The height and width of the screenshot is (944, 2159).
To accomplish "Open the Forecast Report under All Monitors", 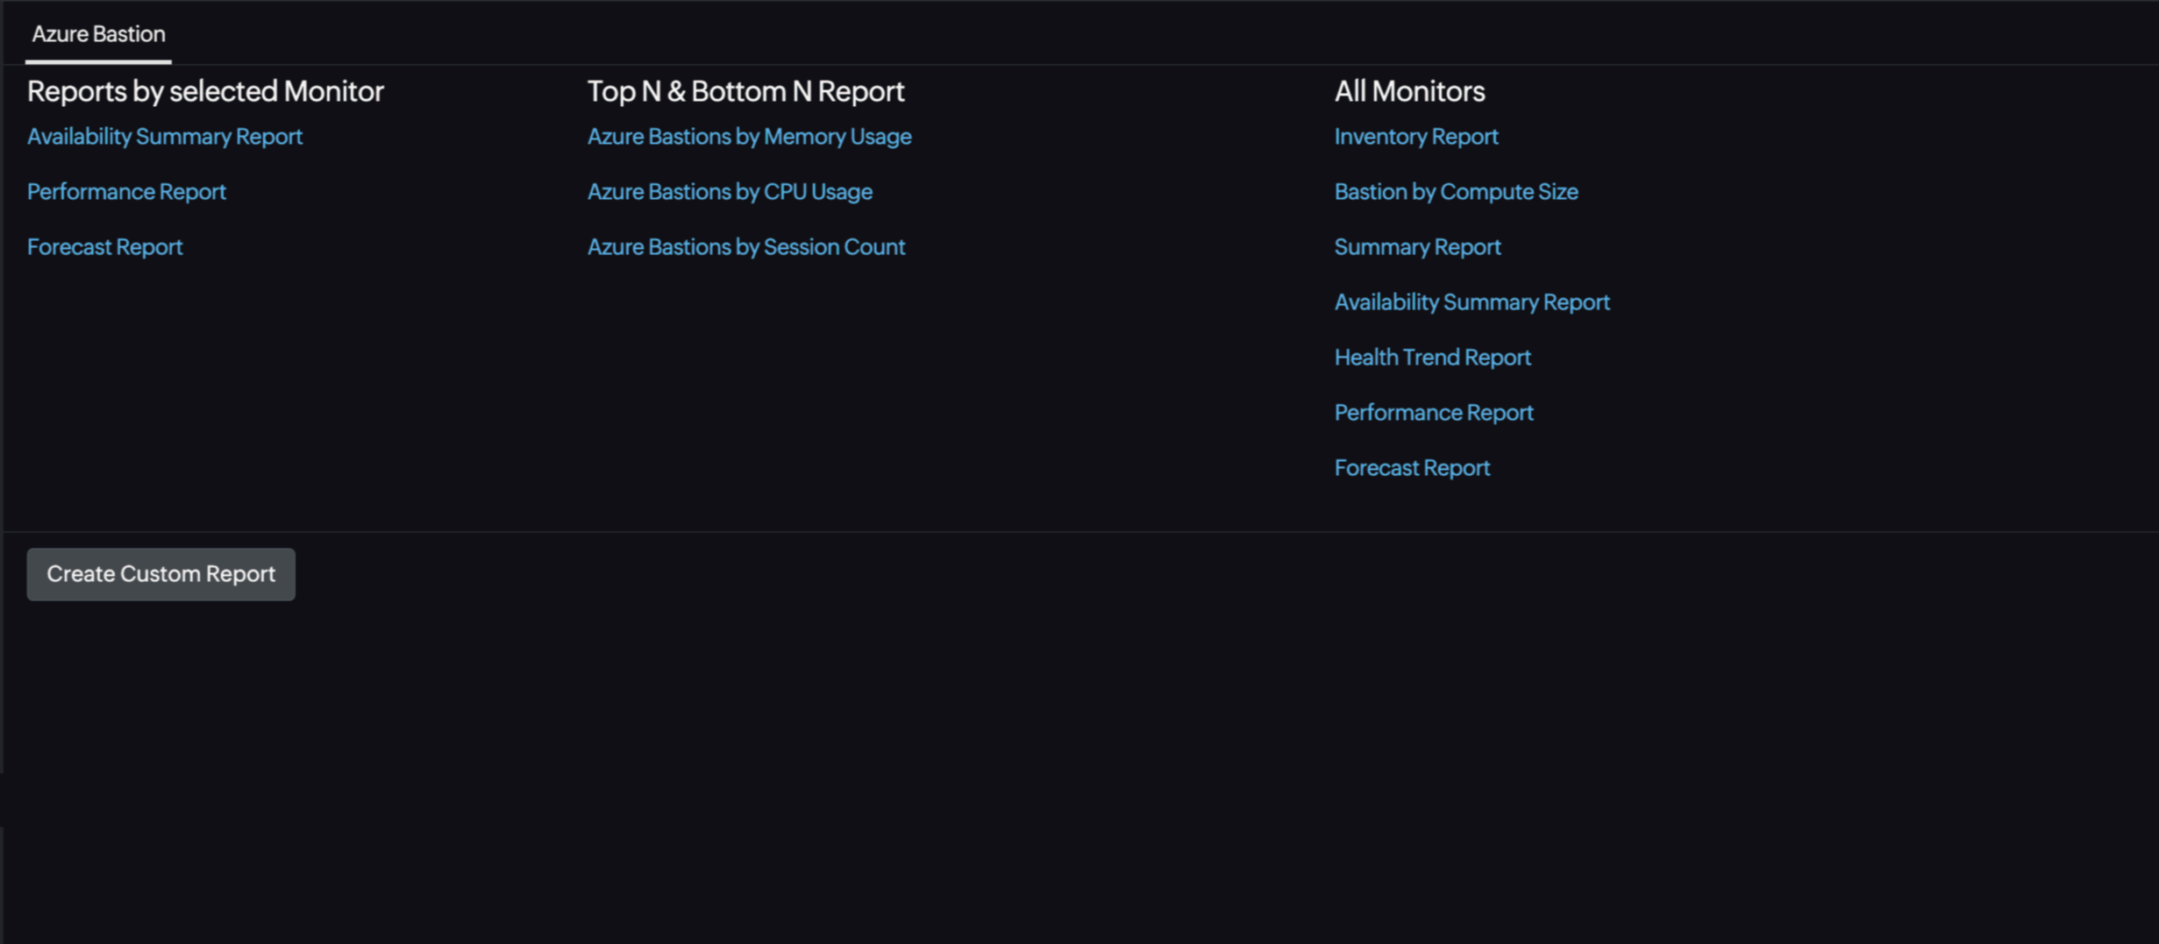I will (x=1412, y=467).
